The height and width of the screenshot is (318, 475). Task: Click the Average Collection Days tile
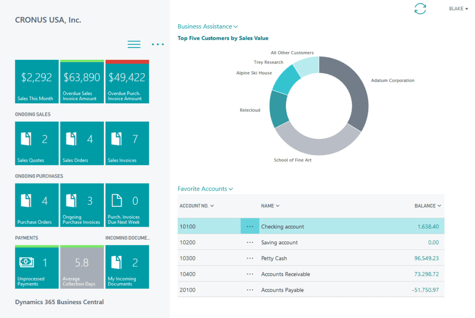(82, 267)
